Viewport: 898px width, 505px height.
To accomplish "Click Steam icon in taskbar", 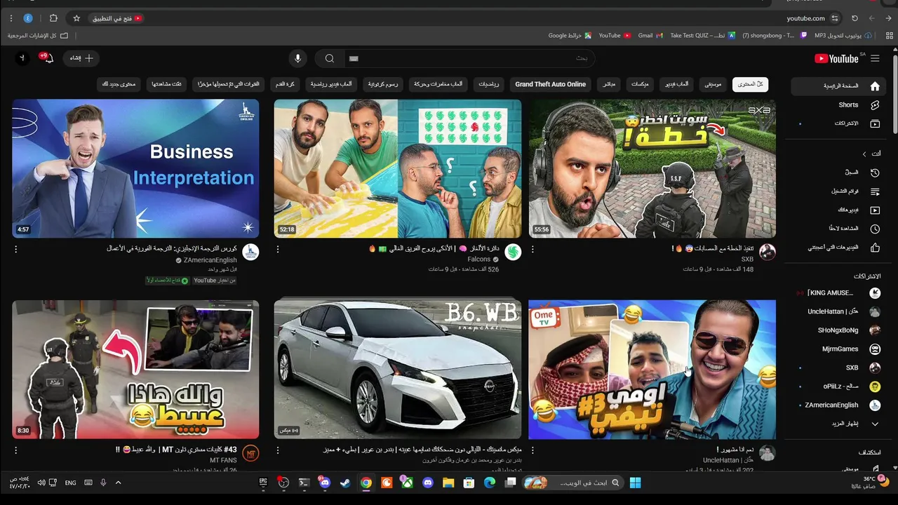I will (x=344, y=483).
